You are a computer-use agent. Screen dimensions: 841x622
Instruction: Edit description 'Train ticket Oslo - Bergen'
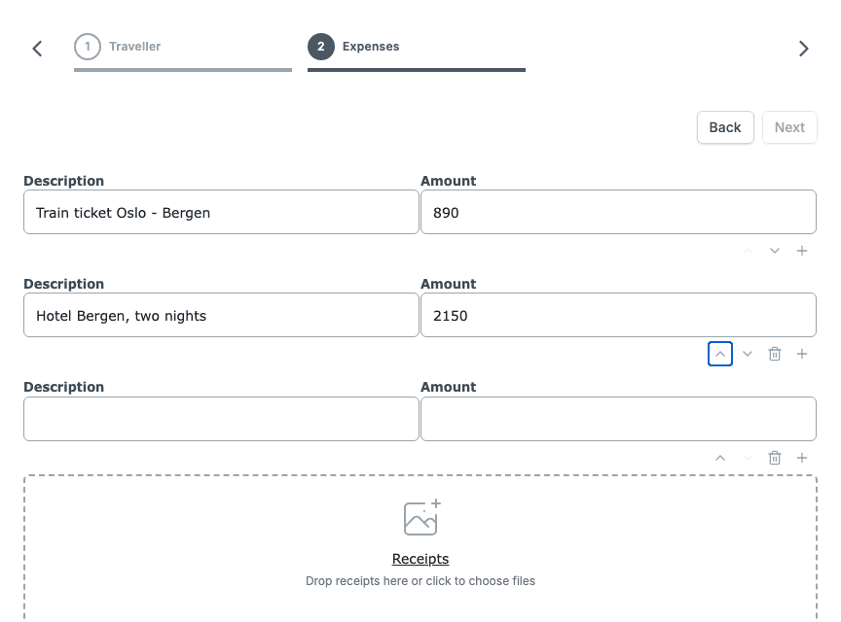coord(221,212)
